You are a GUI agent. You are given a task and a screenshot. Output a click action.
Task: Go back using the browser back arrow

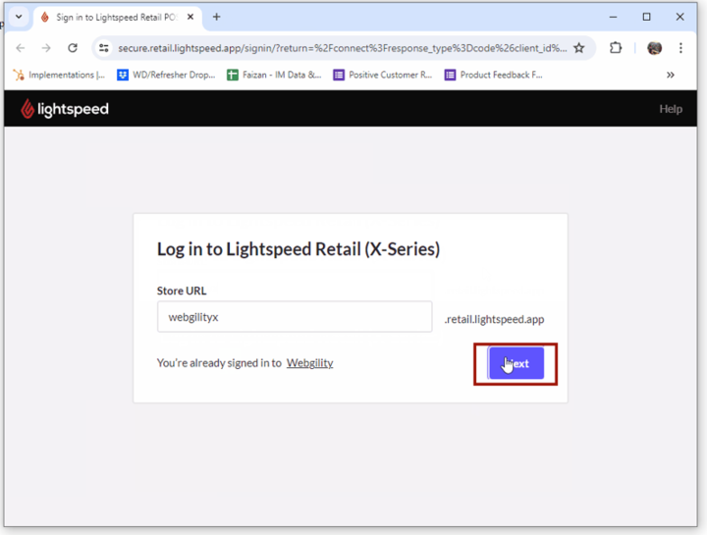tap(21, 48)
